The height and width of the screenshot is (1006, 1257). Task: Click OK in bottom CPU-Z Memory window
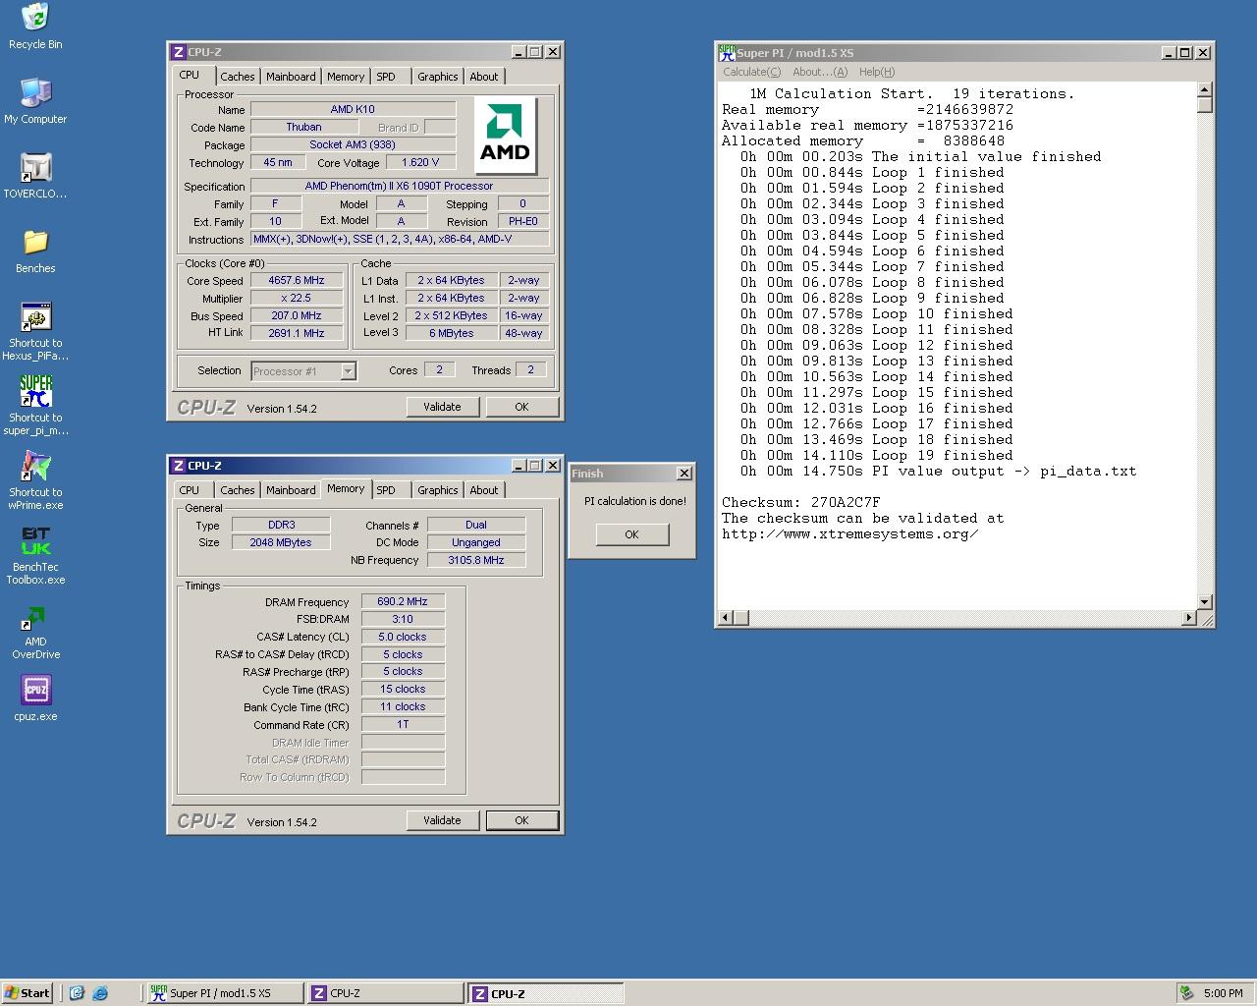[521, 820]
